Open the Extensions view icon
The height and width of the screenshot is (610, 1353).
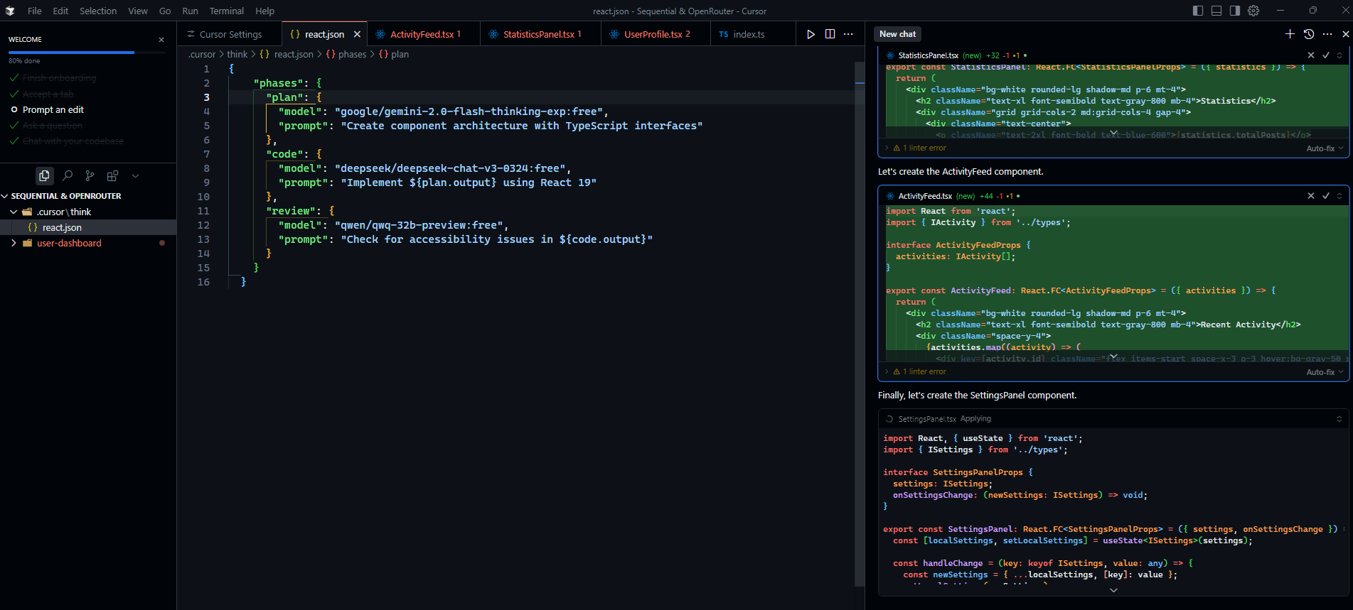112,175
